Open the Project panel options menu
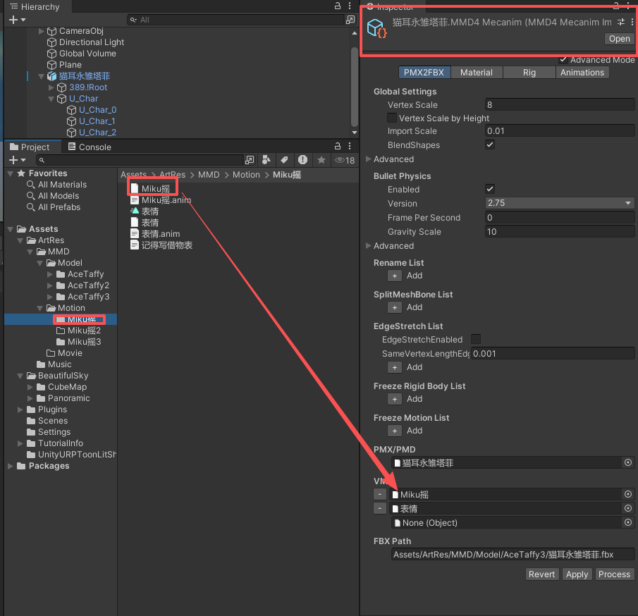This screenshot has width=638, height=616. pos(350,146)
